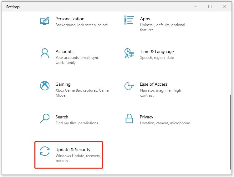Click the Update & Security sync arrows icon
This screenshot has width=234, height=177.
pyautogui.click(x=45, y=151)
